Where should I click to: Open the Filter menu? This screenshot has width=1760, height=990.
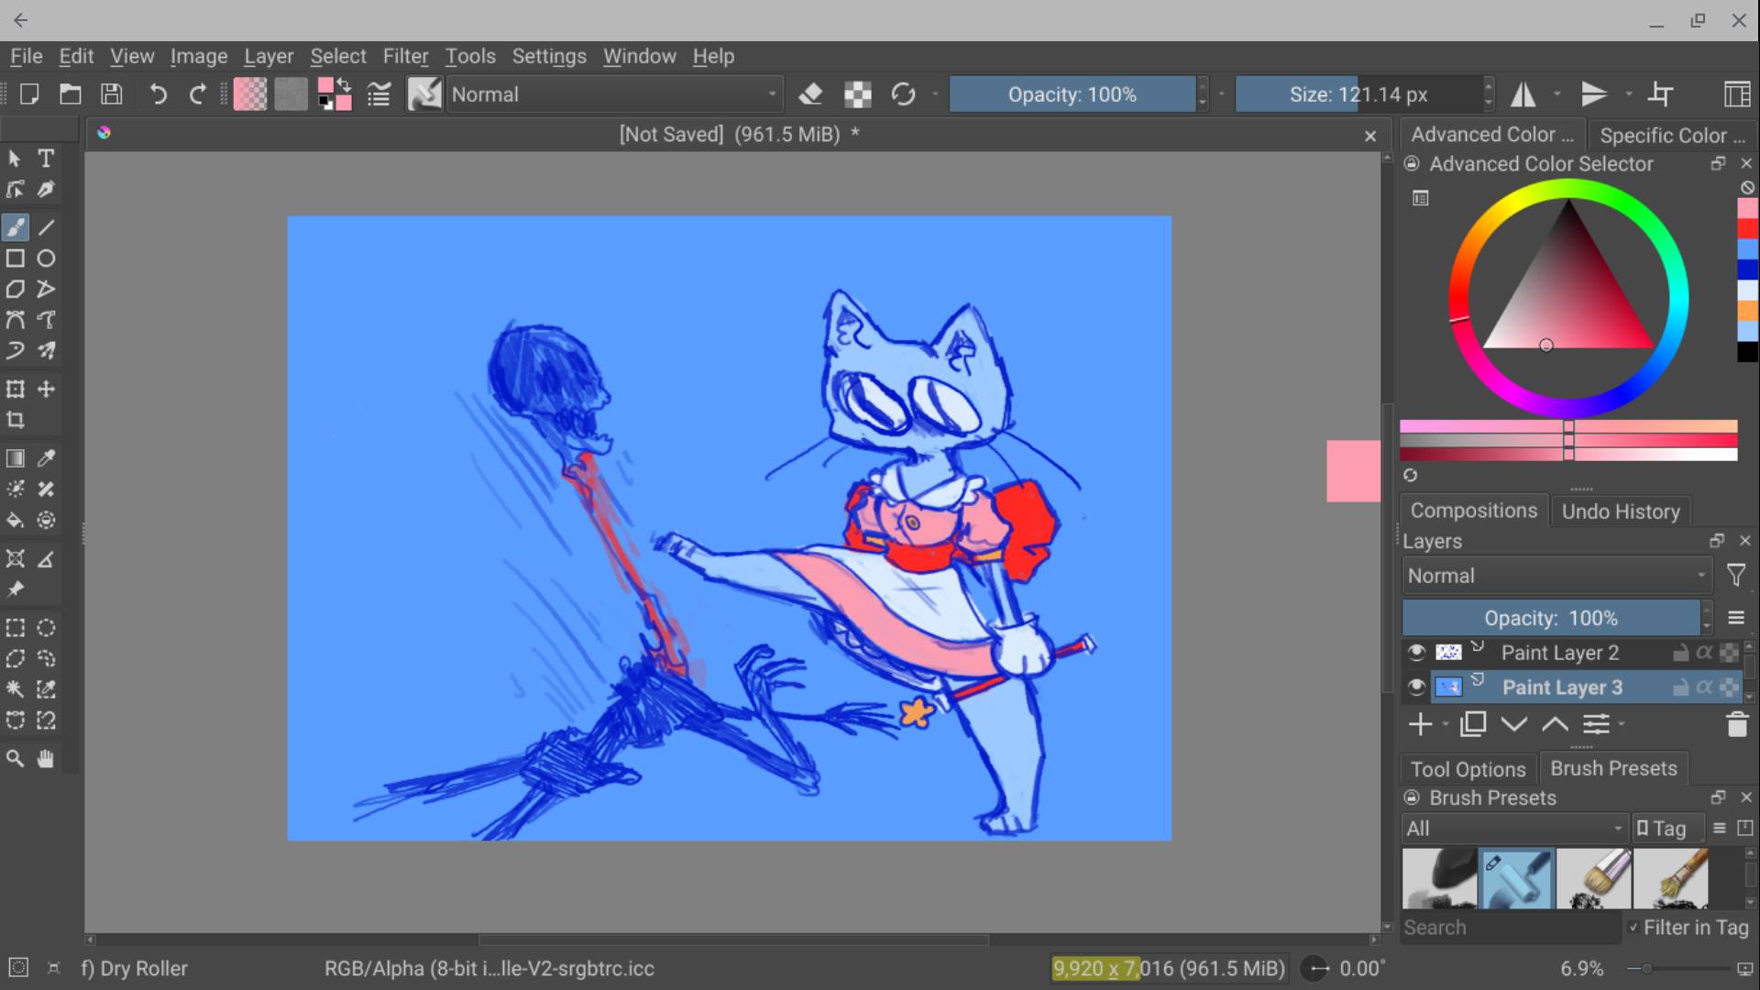(405, 56)
